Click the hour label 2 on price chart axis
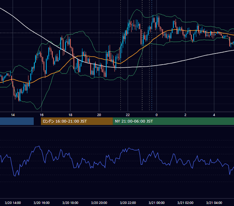The image size is (234, 206). (185, 115)
